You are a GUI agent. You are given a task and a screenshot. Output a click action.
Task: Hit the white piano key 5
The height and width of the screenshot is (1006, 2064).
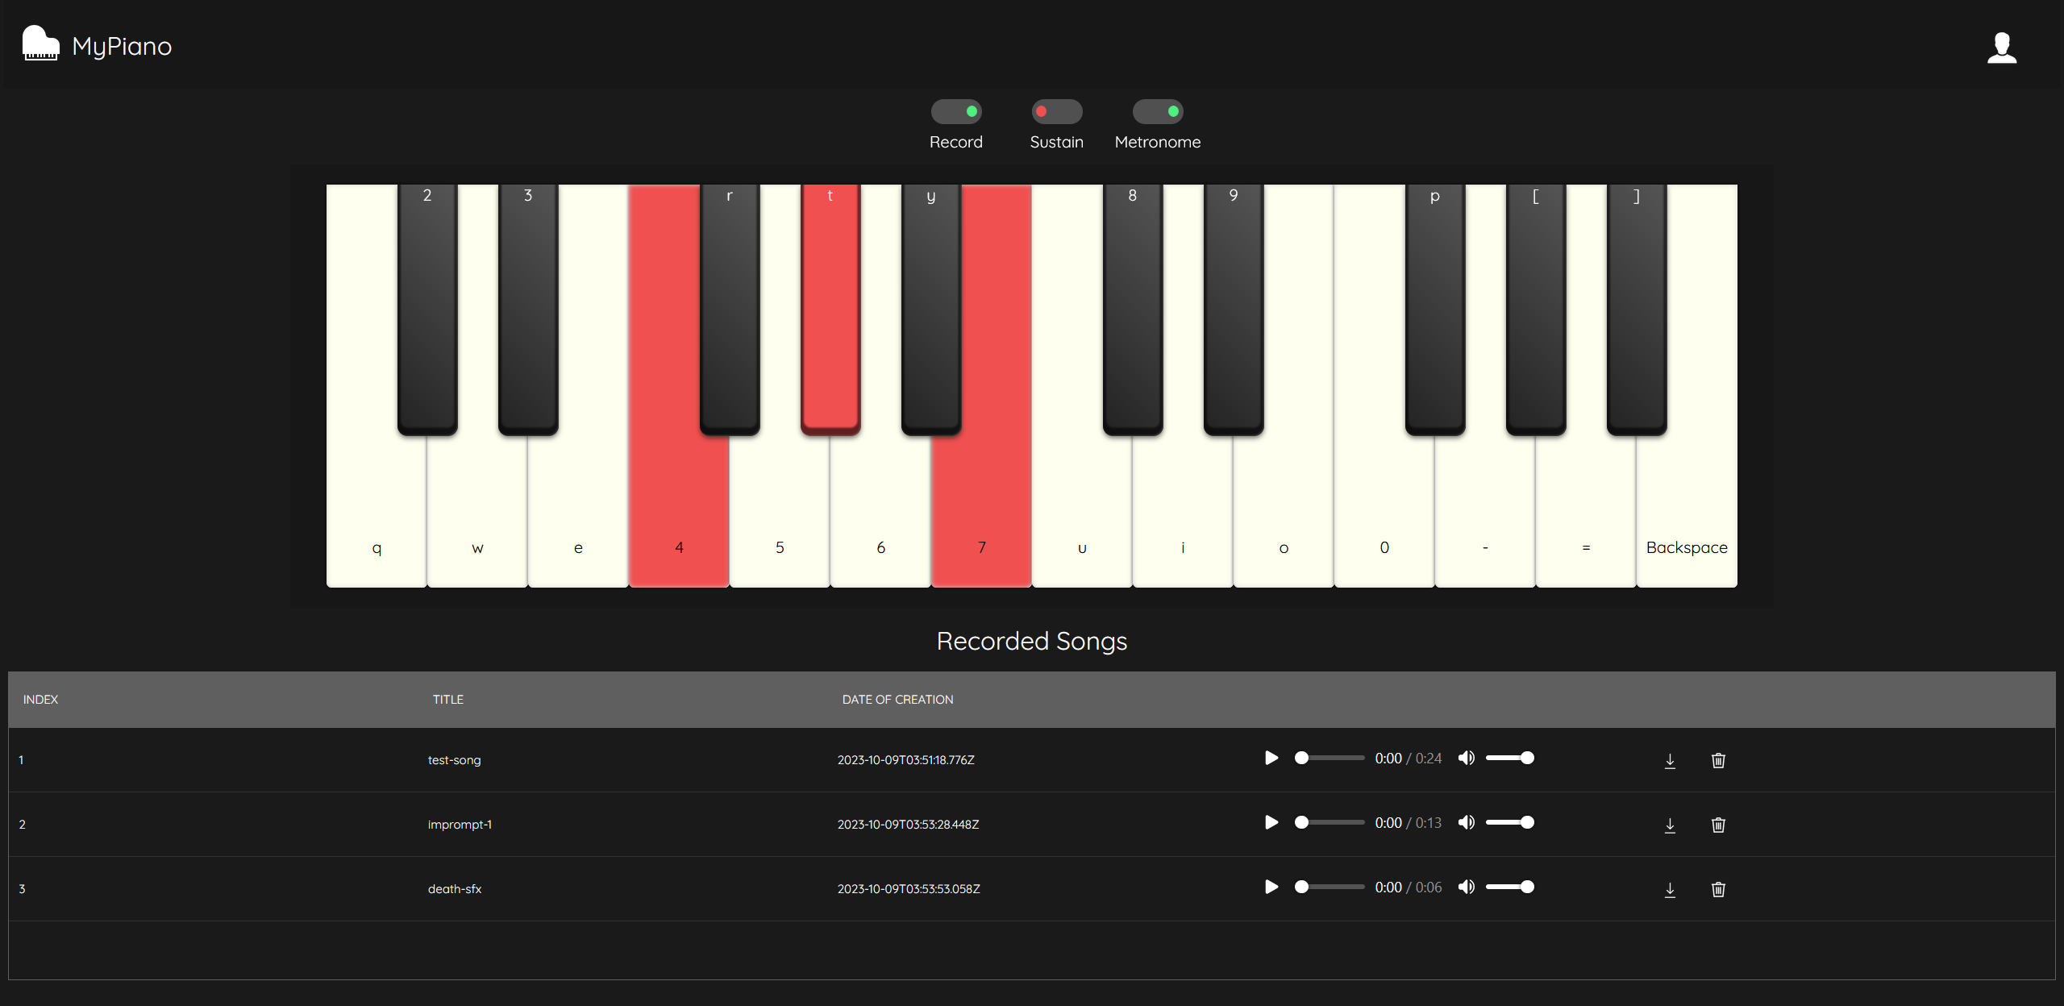780,508
